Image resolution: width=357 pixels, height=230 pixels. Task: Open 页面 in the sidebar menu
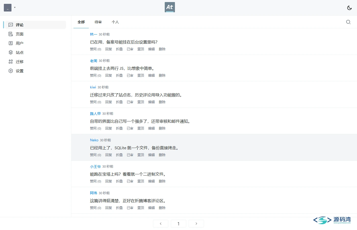click(x=36, y=34)
